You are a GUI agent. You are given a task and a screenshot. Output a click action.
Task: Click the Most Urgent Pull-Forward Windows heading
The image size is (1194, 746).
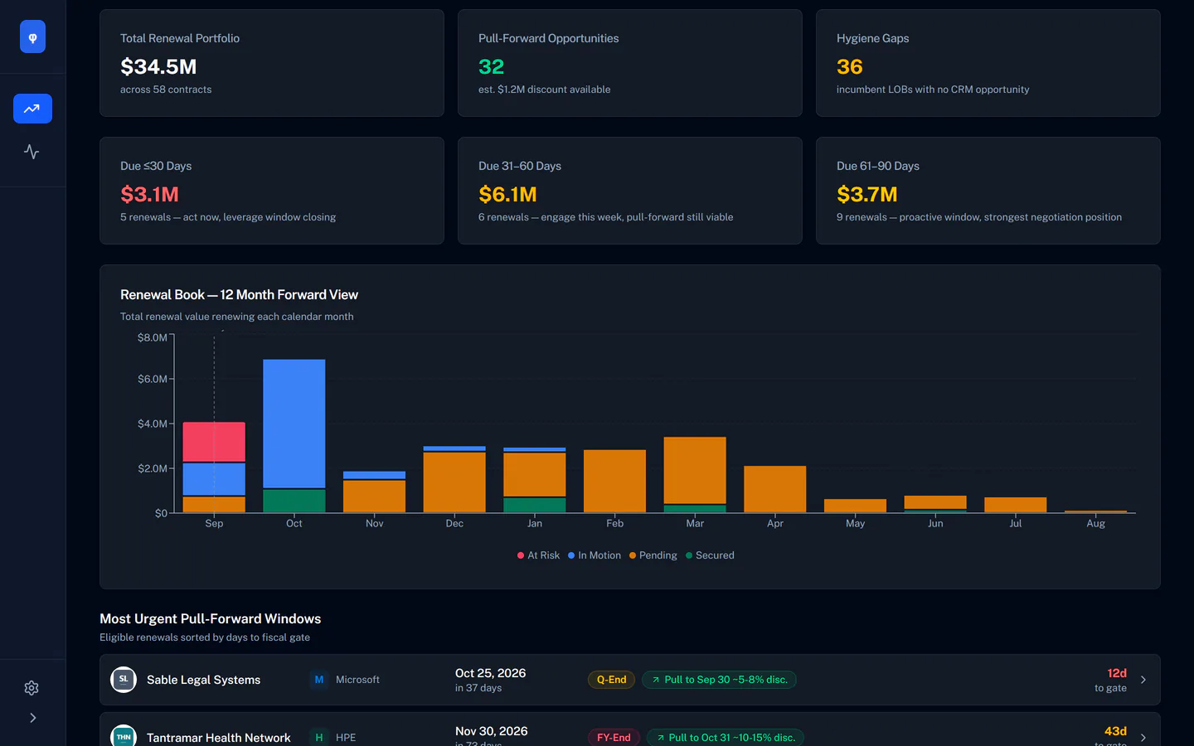click(211, 619)
